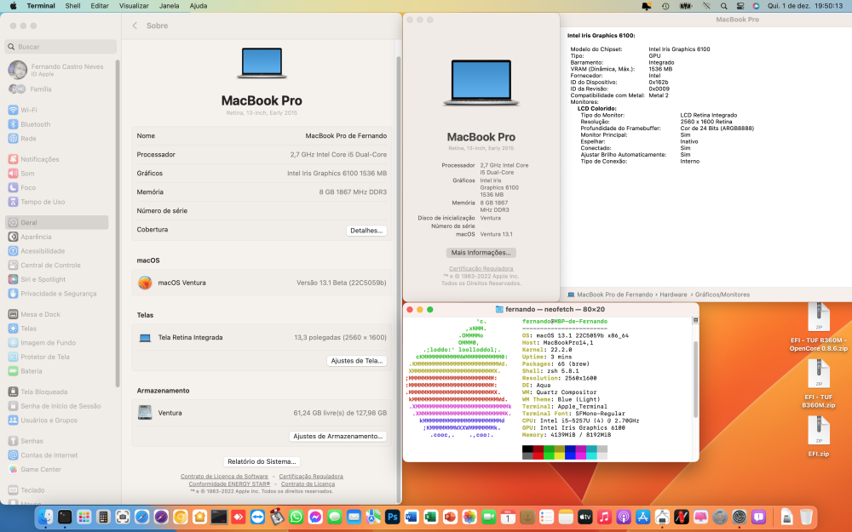Open WhatsApp from the Dock

[x=296, y=517]
